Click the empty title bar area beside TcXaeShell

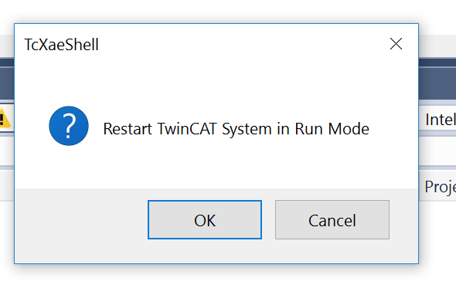(241, 44)
